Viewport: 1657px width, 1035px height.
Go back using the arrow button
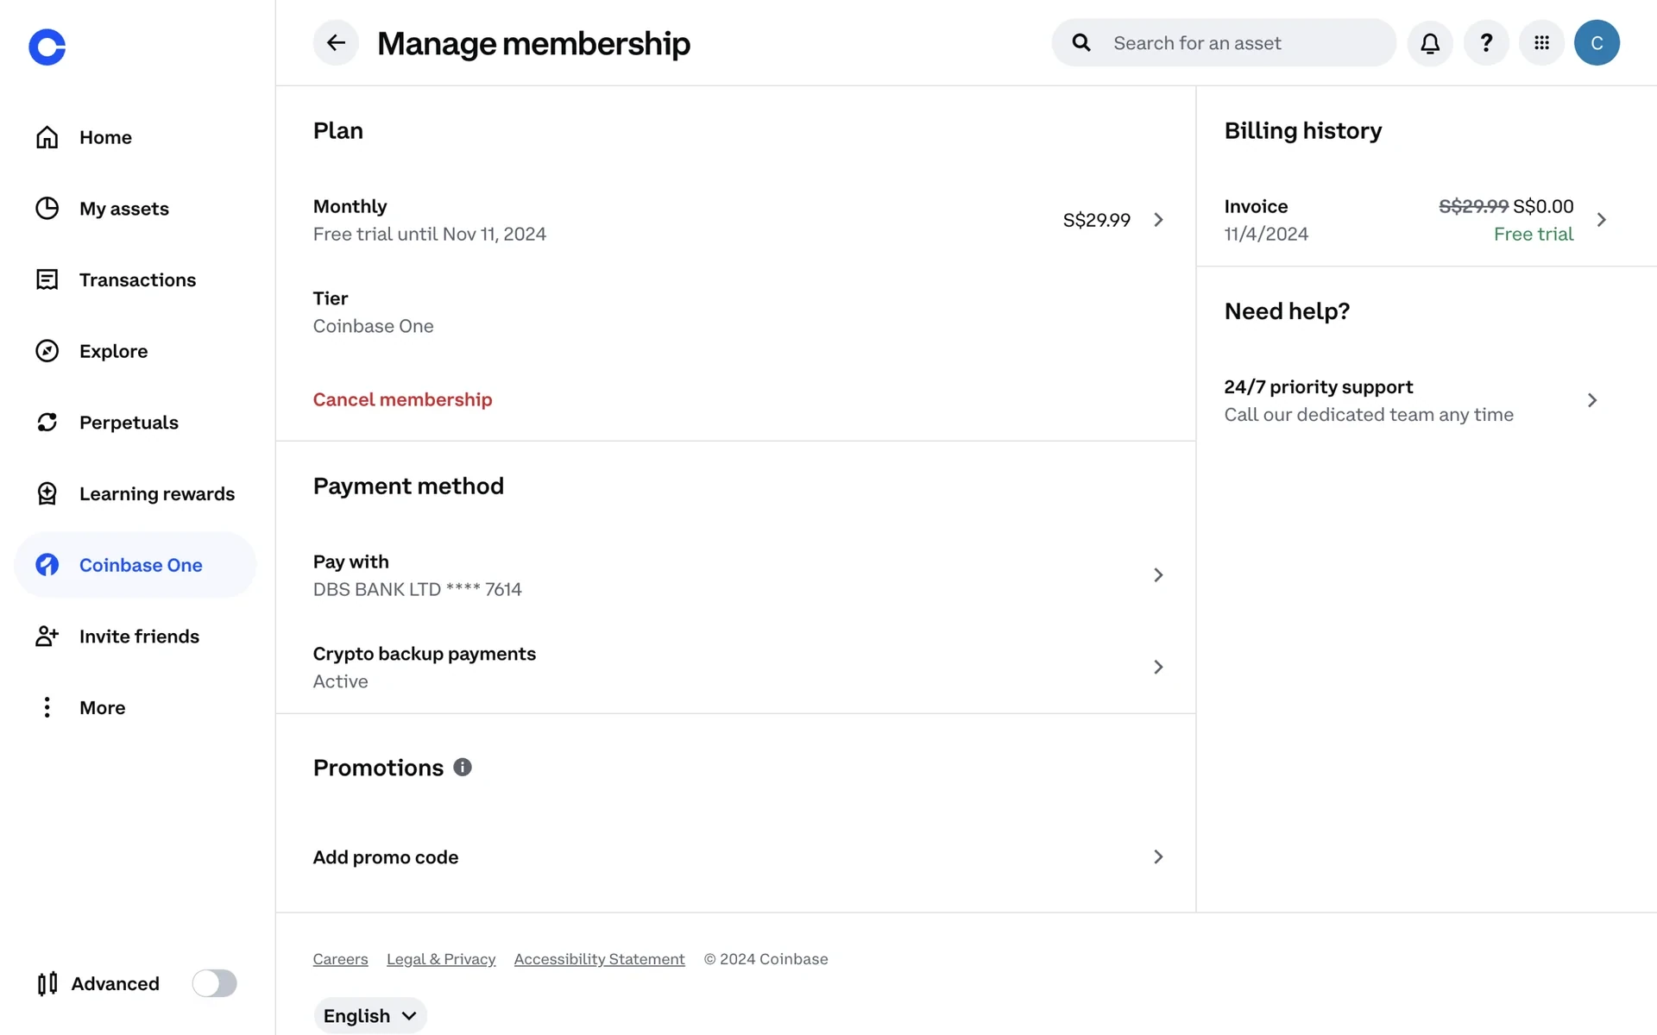click(x=336, y=42)
